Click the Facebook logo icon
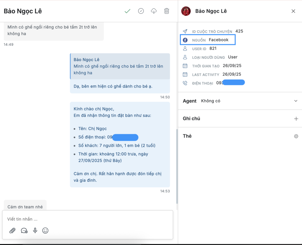This screenshot has height=245, width=302. tap(185, 40)
